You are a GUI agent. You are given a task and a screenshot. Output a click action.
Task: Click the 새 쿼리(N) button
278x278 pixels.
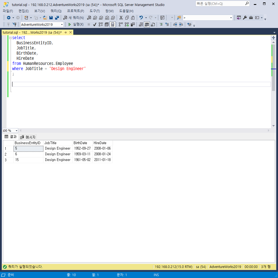74,18
